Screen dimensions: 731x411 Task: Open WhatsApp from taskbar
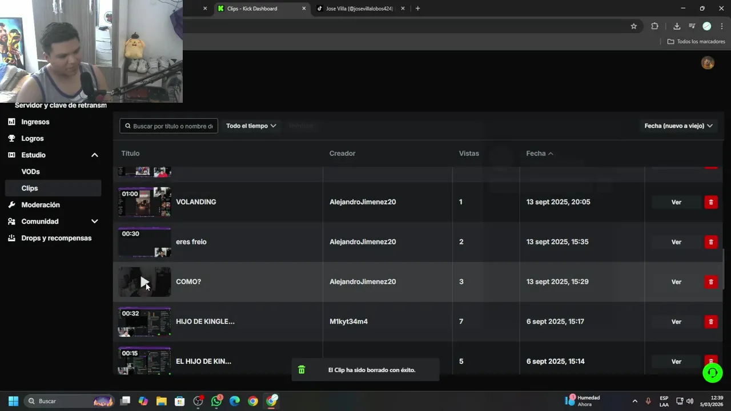(216, 401)
